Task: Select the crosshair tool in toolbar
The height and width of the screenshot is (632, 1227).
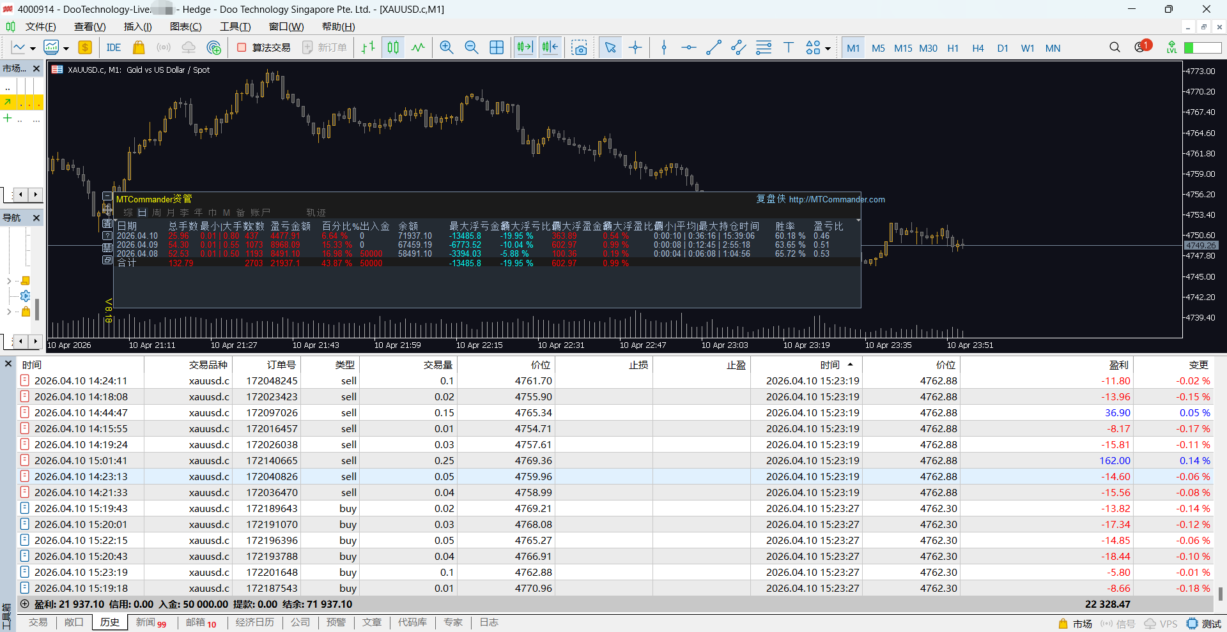Action: (x=635, y=48)
